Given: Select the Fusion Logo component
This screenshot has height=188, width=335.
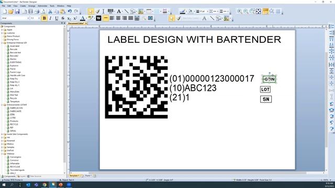Looking at the screenshot, I should [x=15, y=72].
